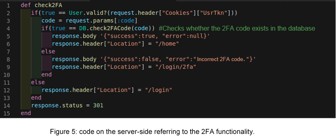Image resolution: width=336 pixels, height=137 pixels.
Task: Click the green 2FA database comment
Action: point(237,28)
